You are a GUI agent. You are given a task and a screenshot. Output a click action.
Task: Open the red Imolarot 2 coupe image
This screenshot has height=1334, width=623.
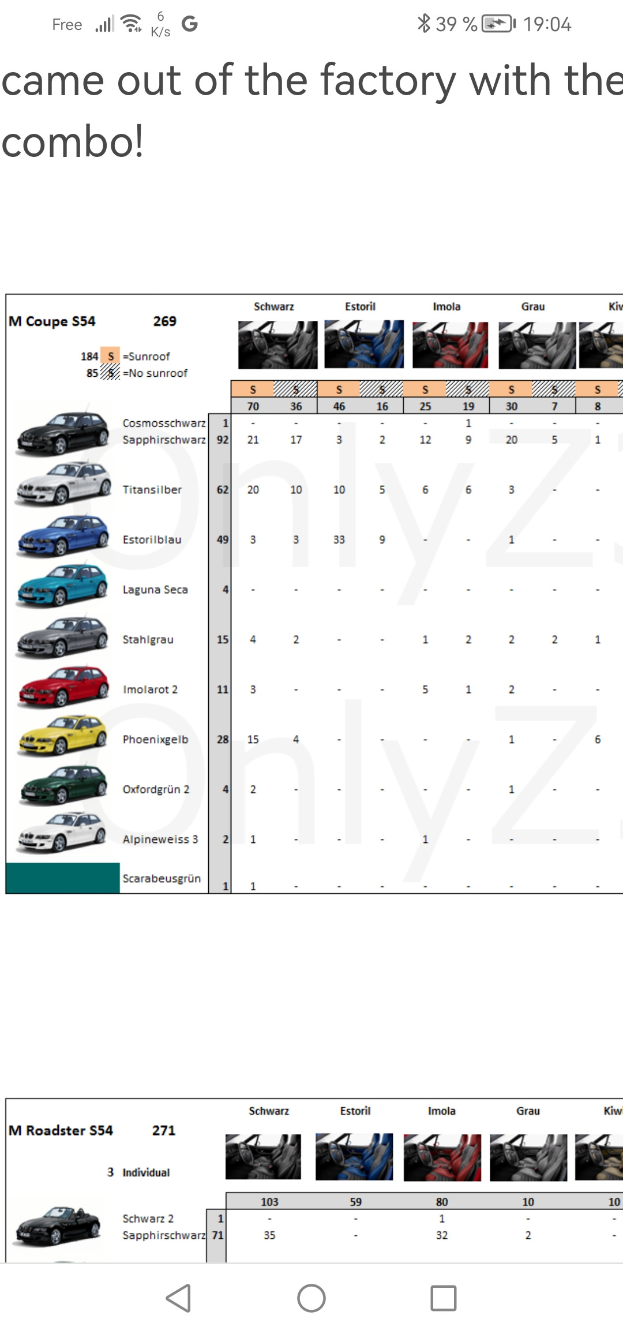63,686
